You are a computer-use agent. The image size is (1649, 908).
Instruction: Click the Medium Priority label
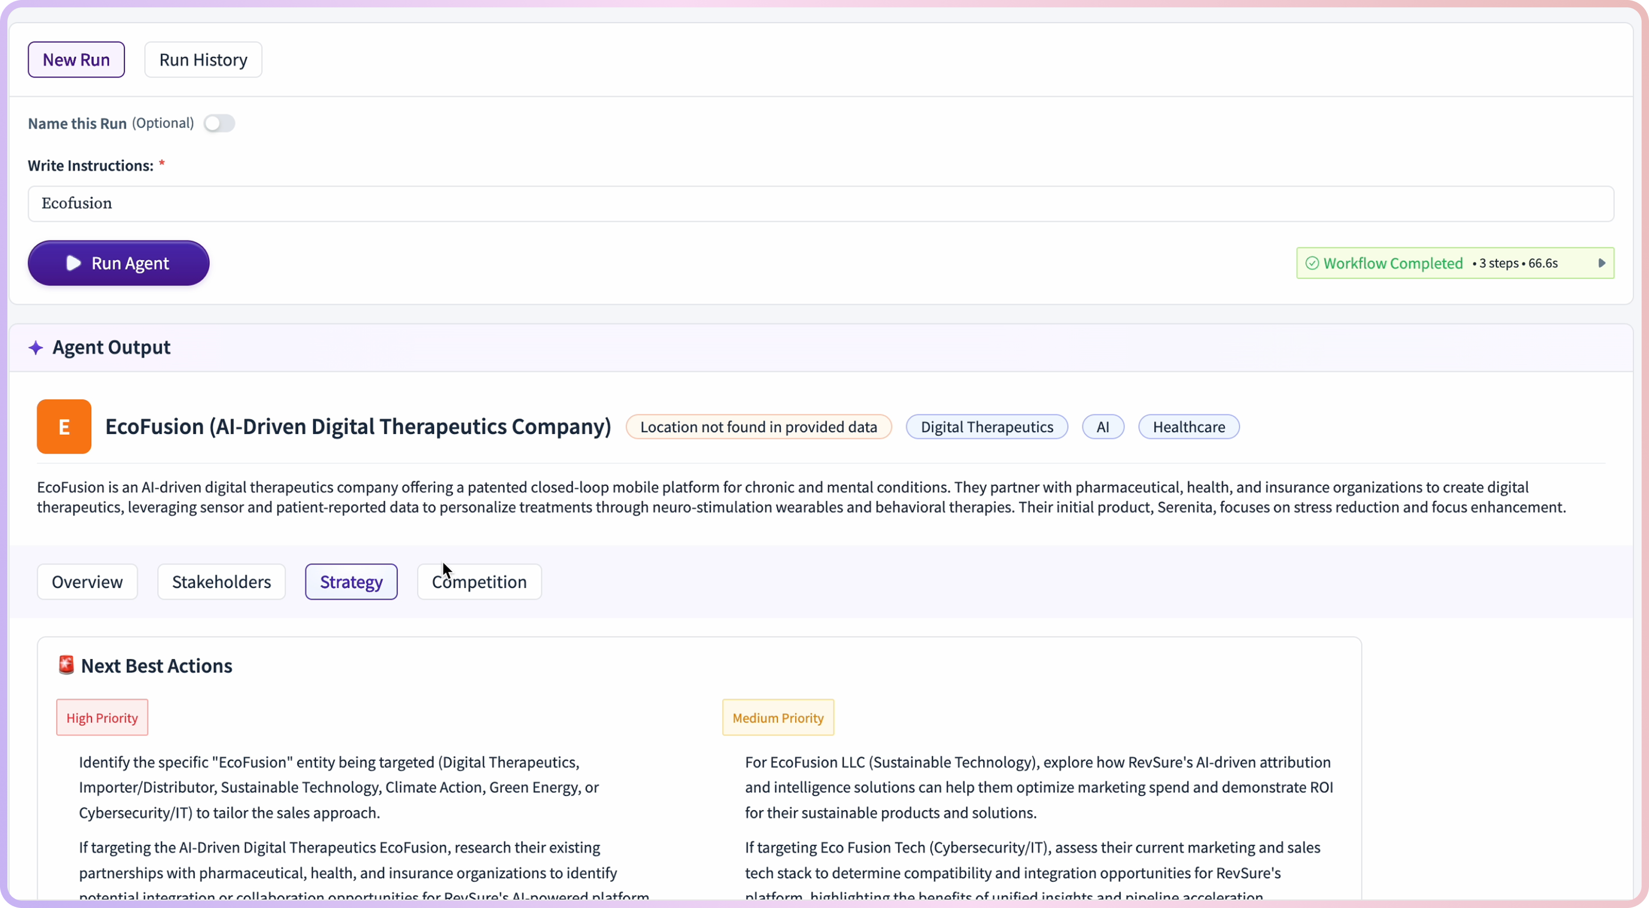778,717
